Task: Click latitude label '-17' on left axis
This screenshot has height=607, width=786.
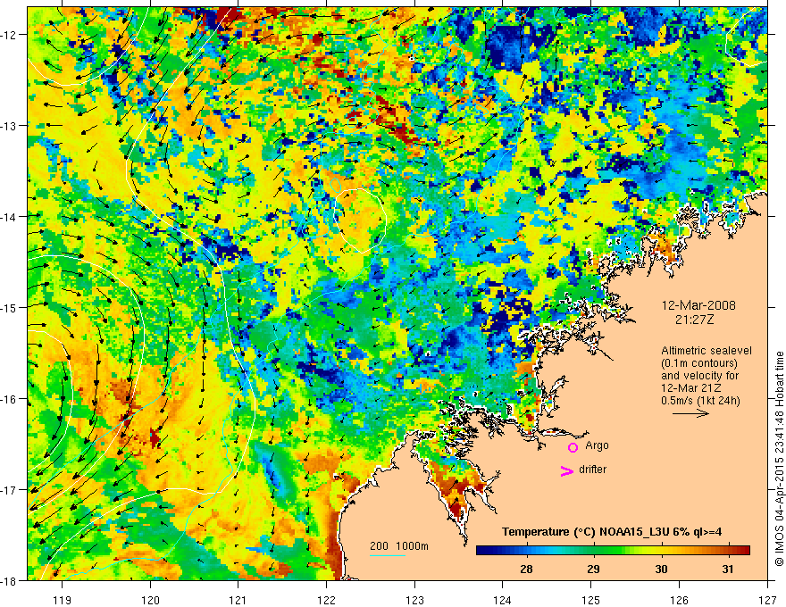Action: tap(10, 490)
